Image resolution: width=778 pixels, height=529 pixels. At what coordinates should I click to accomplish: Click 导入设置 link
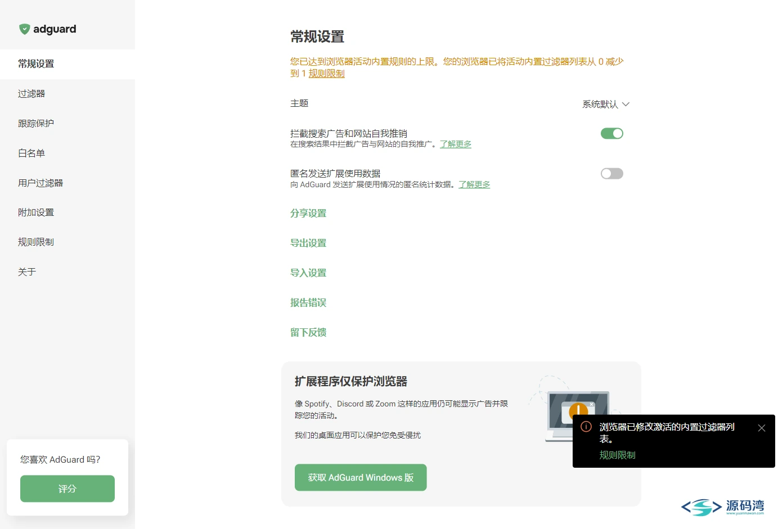click(x=308, y=273)
